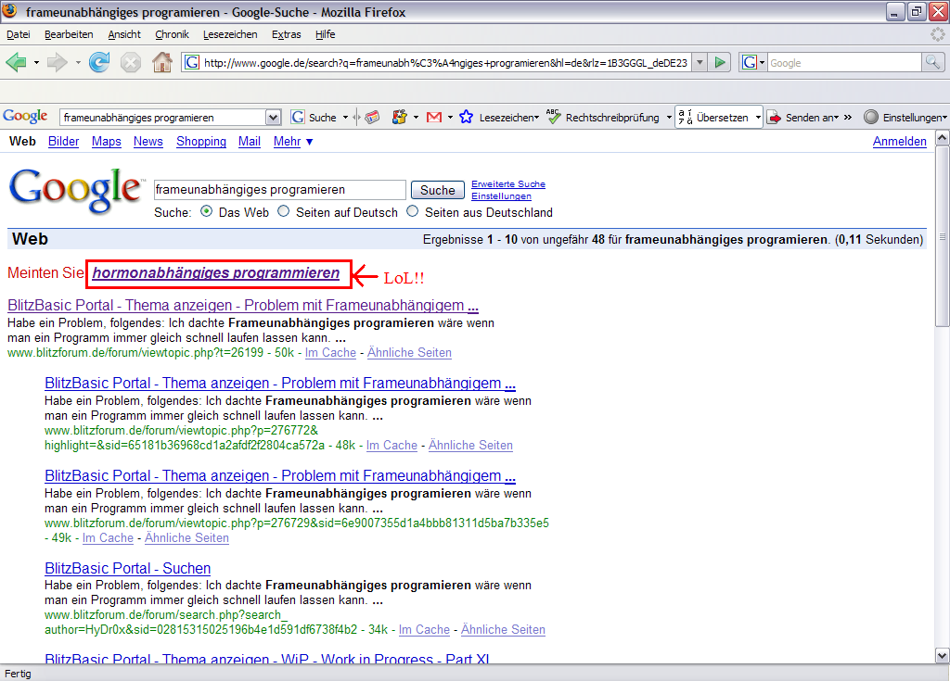The width and height of the screenshot is (950, 681).
Task: Reload the page with the refresh icon
Action: coord(98,62)
